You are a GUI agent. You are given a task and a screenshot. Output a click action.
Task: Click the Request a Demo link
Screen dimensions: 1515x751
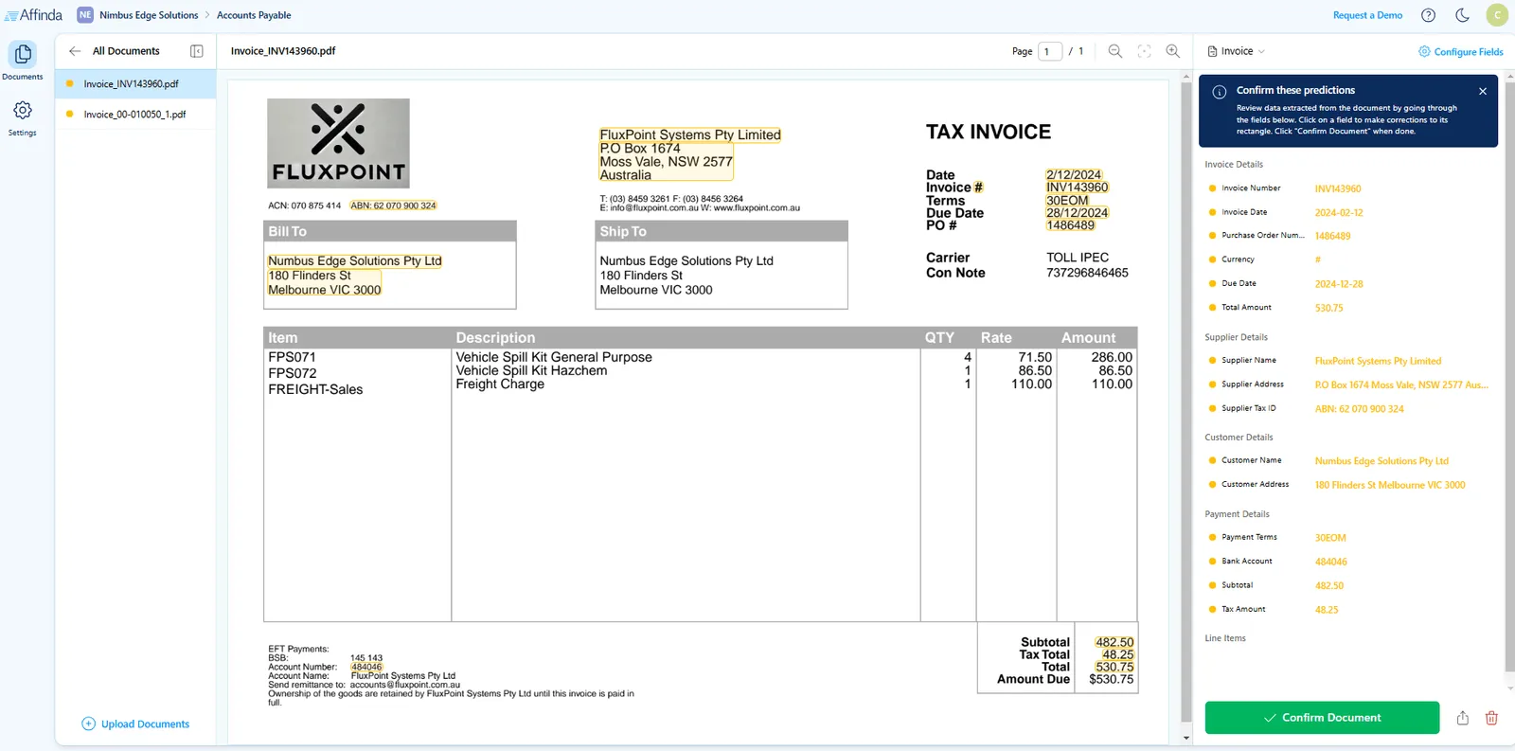(1367, 15)
